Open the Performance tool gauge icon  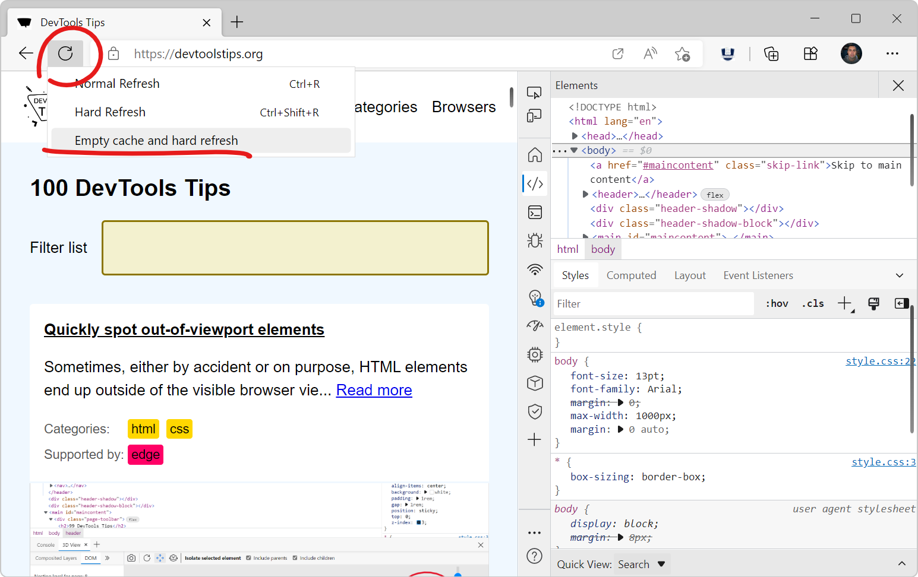click(535, 325)
